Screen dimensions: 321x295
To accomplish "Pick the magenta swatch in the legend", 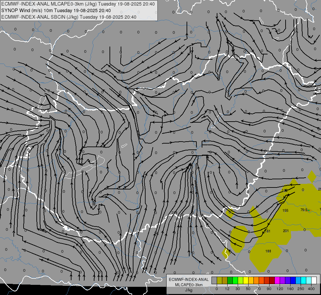I will [x=277, y=280].
